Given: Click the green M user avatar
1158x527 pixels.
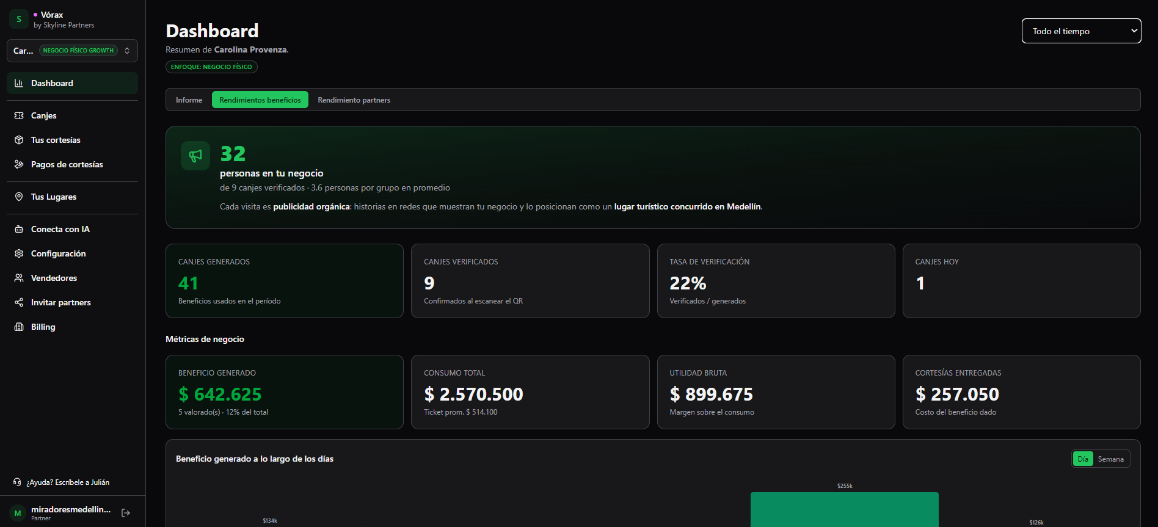Looking at the screenshot, I should [18, 513].
